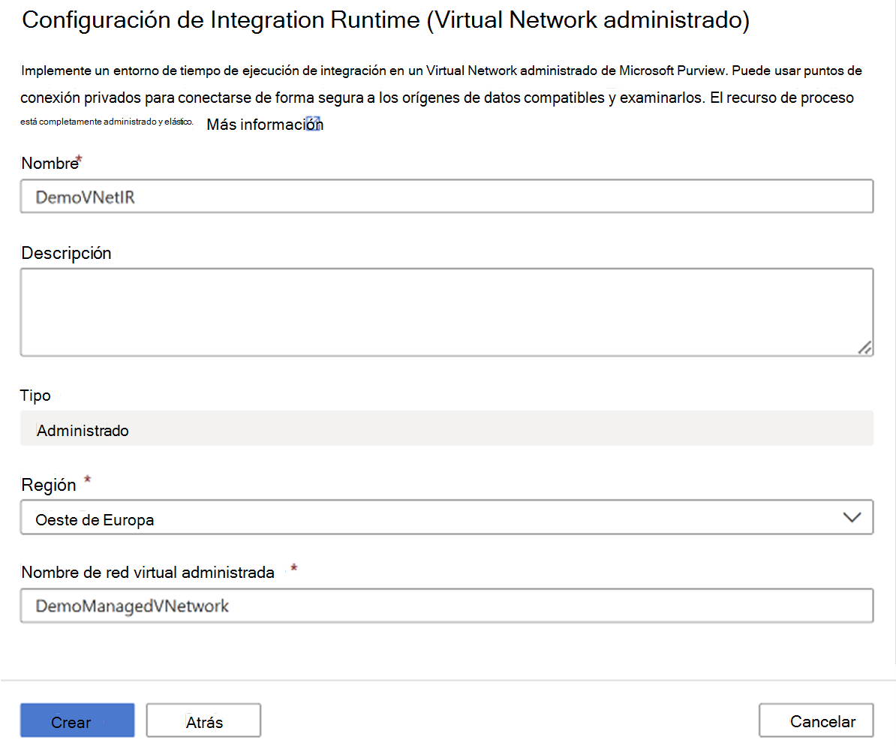Click the required asterisk beside Región
The width and height of the screenshot is (896, 746).
point(87,479)
